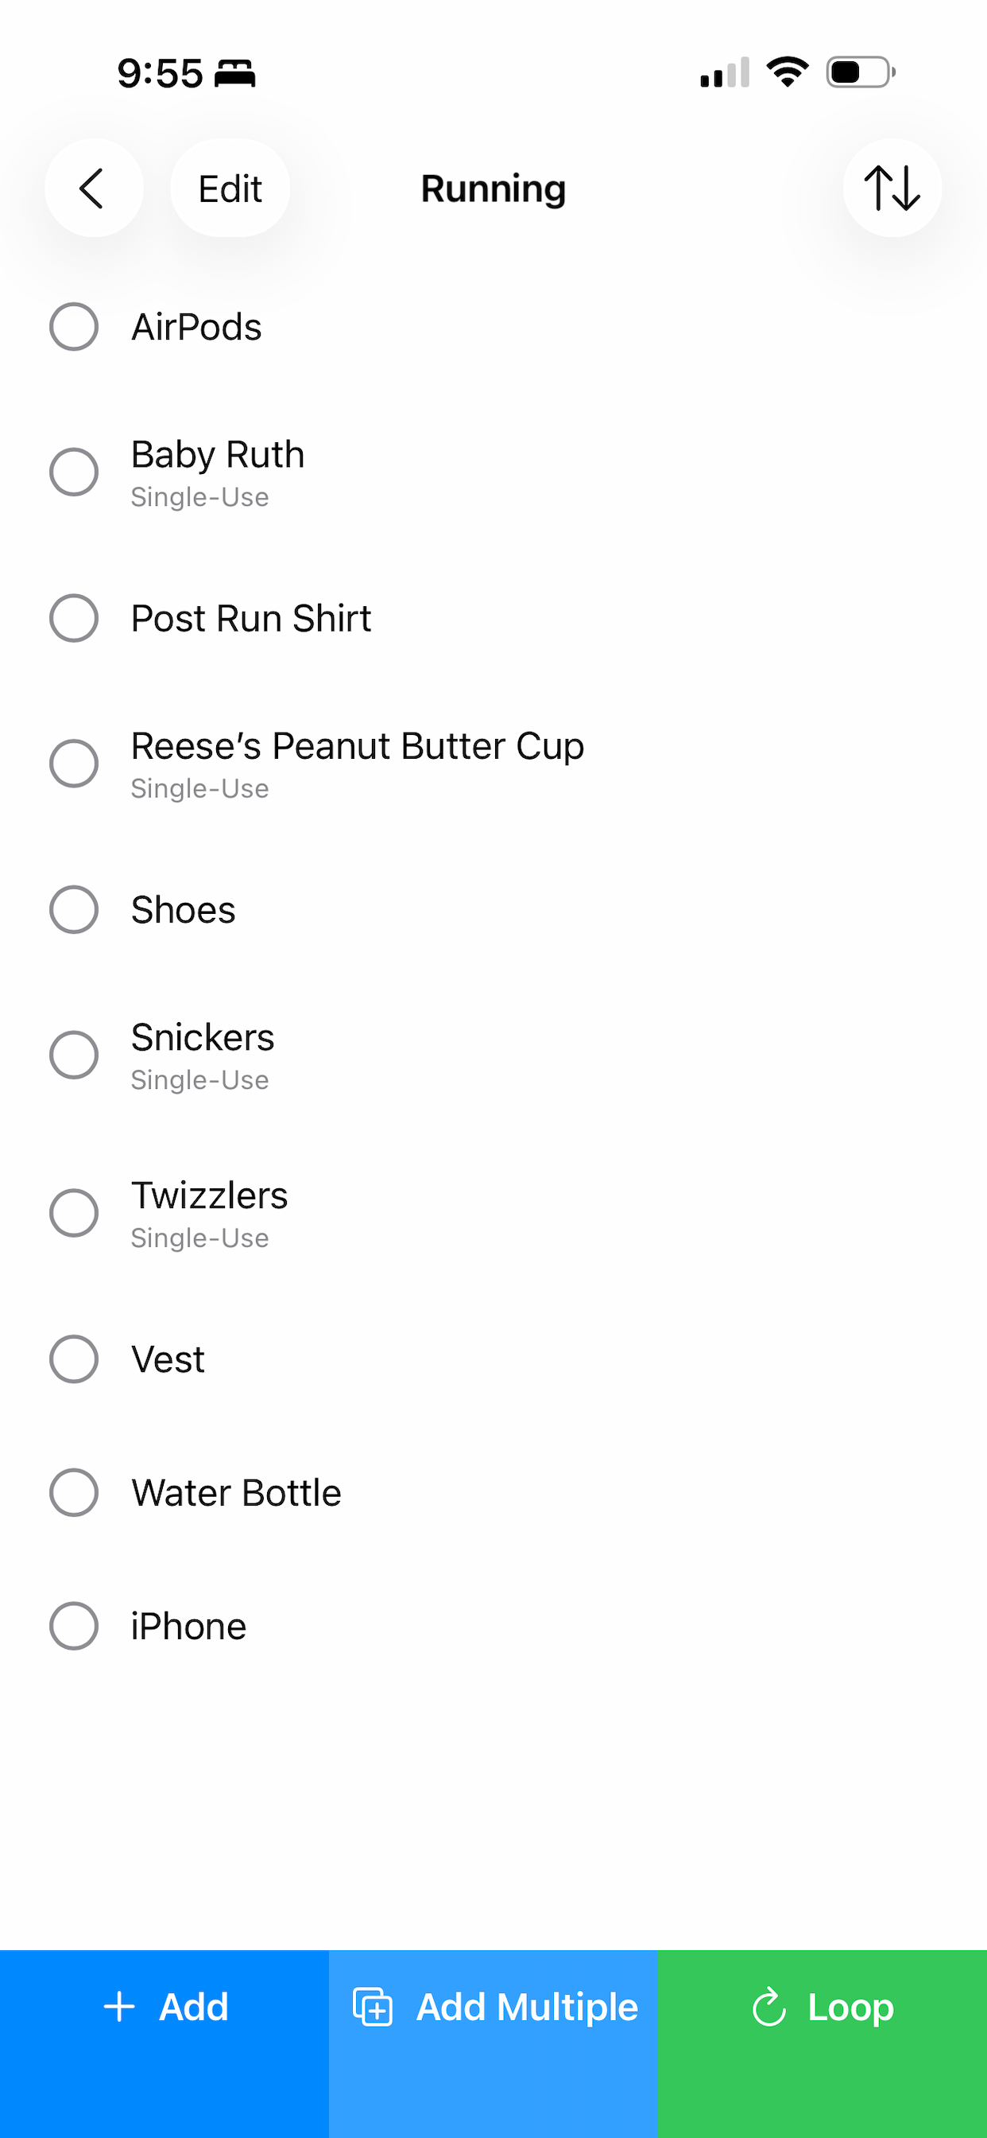
Task: Tap the battery indicator icon
Action: 861,72
